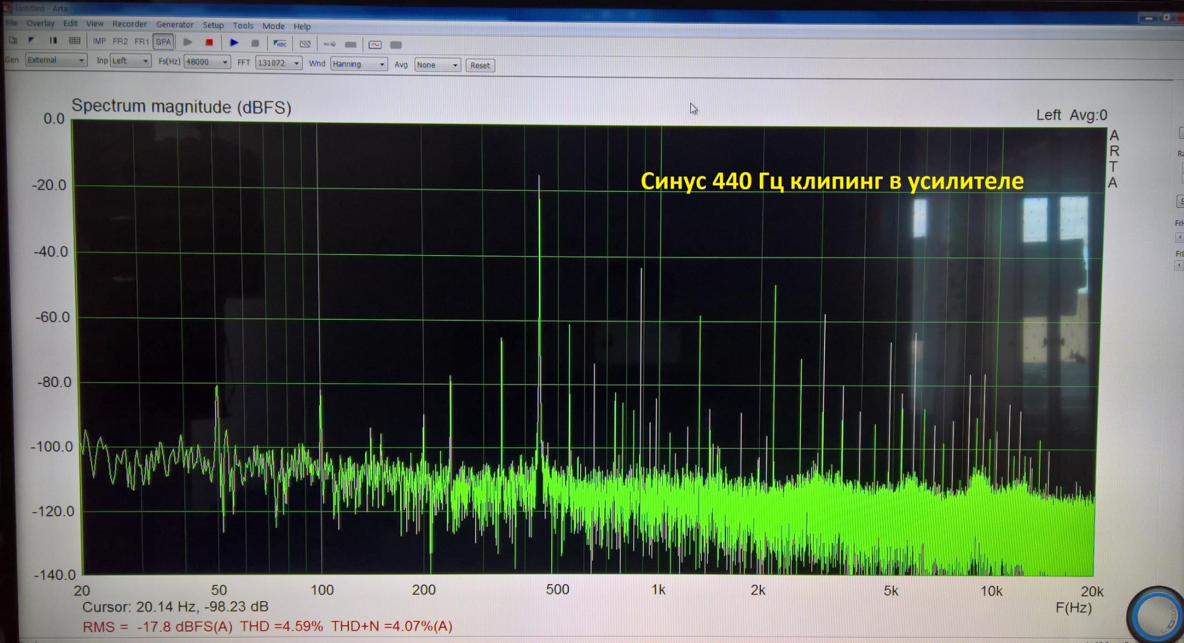Open the Gen External dropdown
This screenshot has width=1184, height=643.
(x=56, y=60)
